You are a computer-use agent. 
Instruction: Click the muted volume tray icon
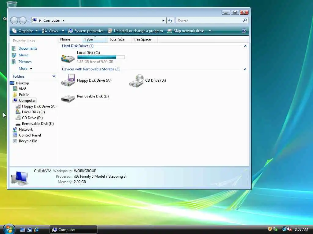click(x=290, y=229)
